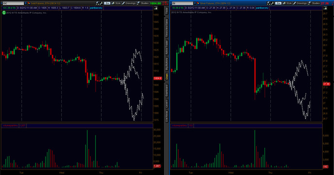The width and height of the screenshot is (334, 175).
Task: Click the chart corner icon right of gold data bar
Action: tap(156, 8)
